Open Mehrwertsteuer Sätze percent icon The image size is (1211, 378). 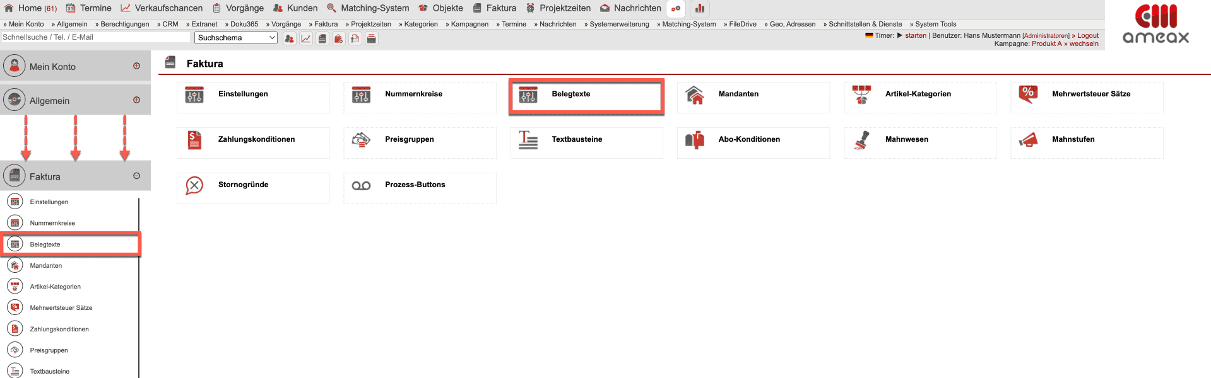pyautogui.click(x=1028, y=94)
